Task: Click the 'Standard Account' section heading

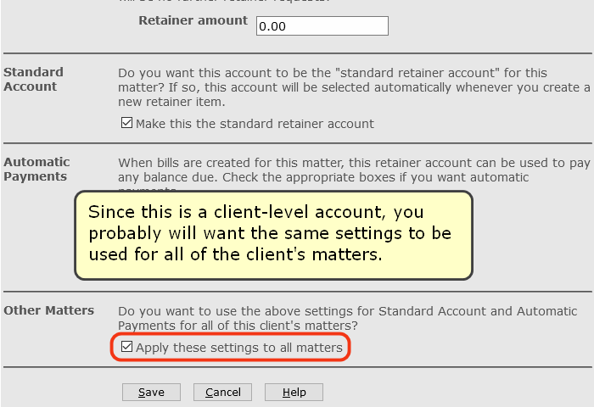Action: coord(33,80)
